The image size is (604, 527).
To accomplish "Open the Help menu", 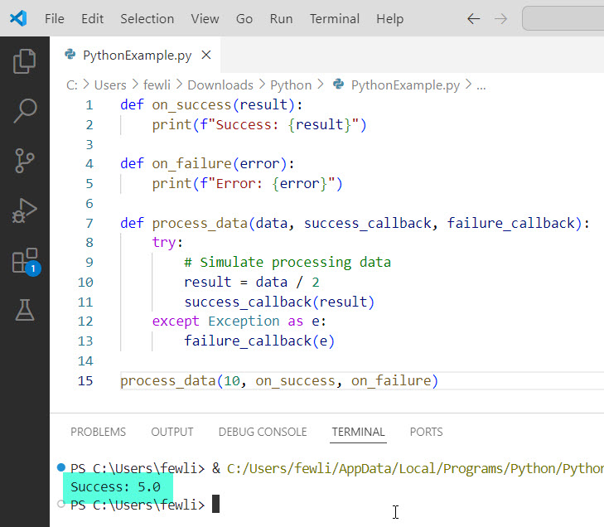I will click(390, 18).
